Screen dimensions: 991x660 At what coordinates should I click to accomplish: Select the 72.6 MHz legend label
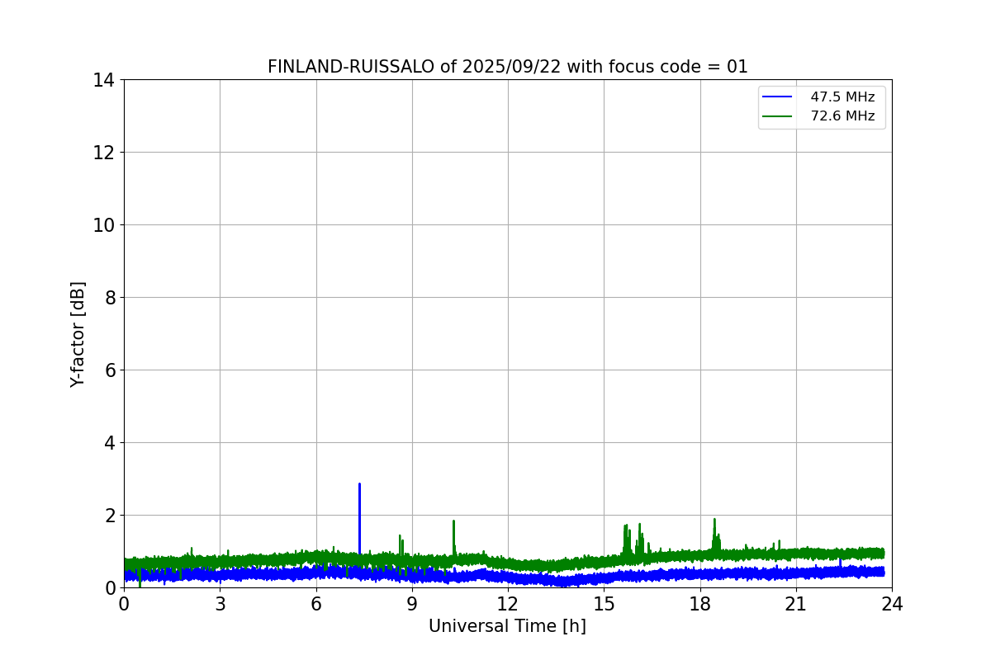coord(842,116)
